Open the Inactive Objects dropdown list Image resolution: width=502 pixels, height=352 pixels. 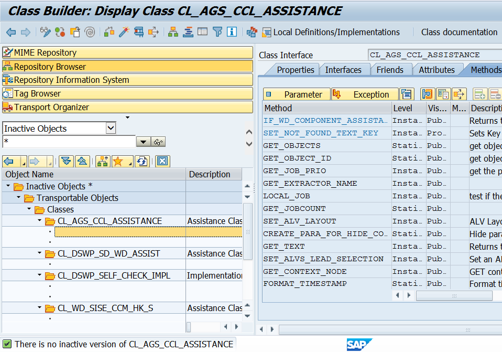pos(111,128)
